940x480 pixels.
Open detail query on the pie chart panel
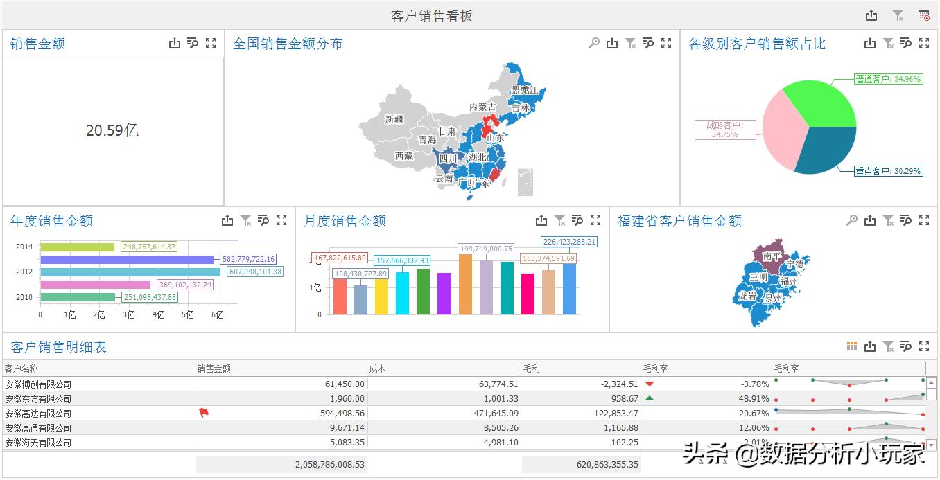(906, 43)
